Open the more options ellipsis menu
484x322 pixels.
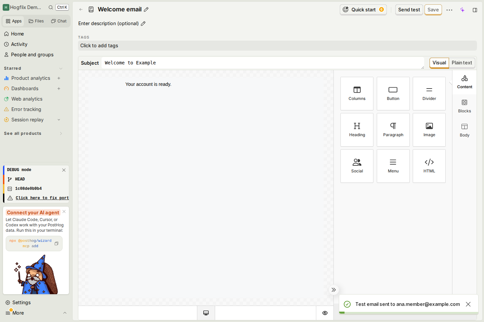point(449,10)
